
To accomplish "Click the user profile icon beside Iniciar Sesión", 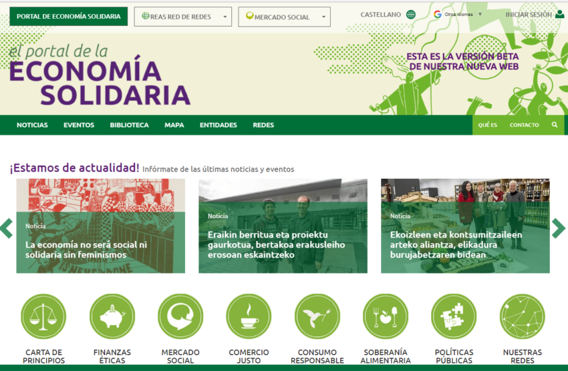I will [x=560, y=15].
